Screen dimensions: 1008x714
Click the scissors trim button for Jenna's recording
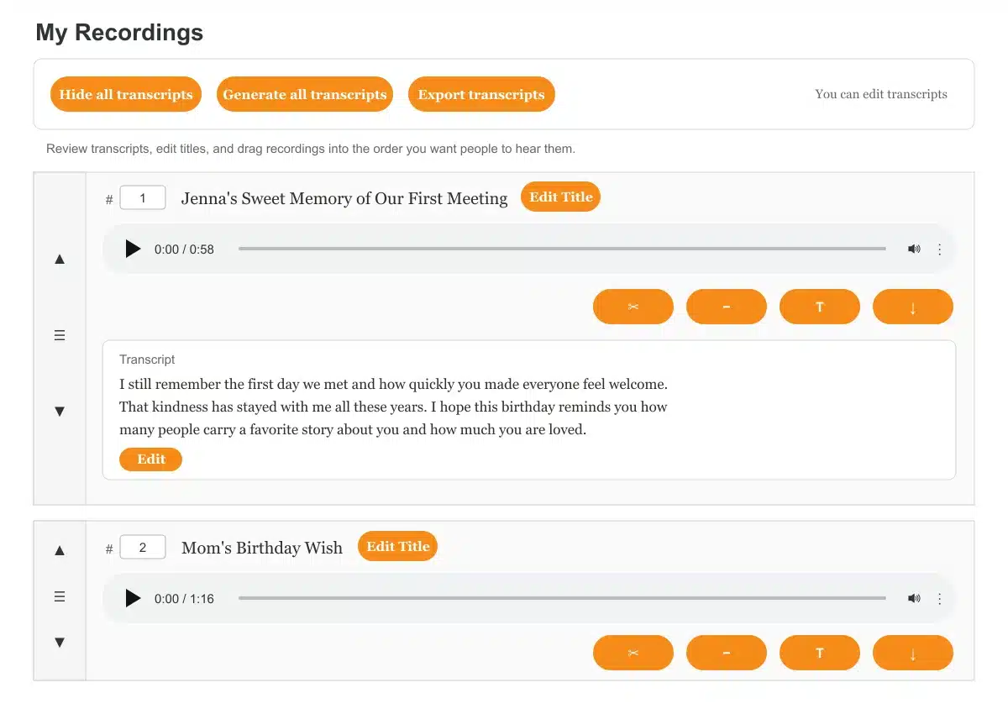click(x=633, y=307)
